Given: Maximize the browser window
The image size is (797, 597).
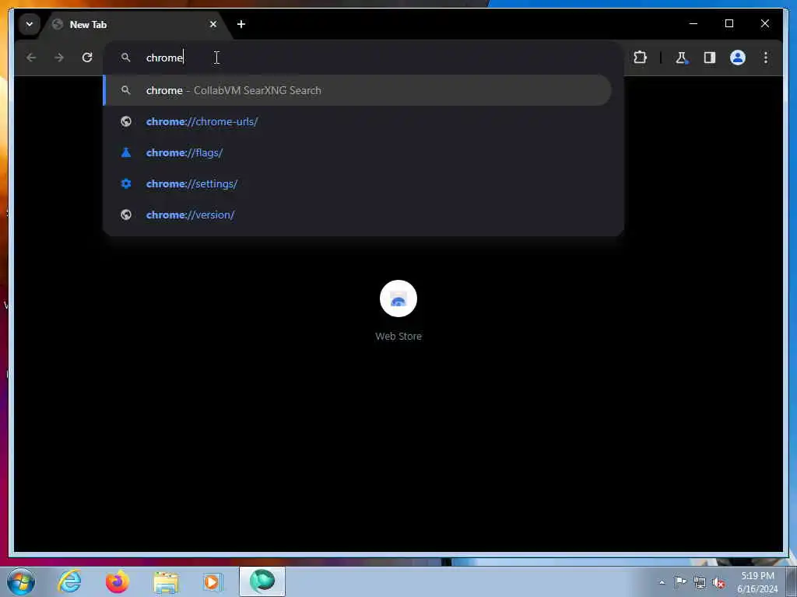Looking at the screenshot, I should click(x=729, y=24).
